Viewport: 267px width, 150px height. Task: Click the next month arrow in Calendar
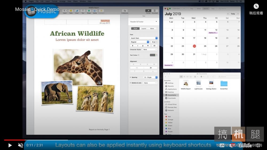pos(238,14)
